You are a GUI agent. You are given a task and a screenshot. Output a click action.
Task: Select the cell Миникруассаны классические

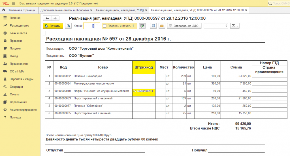103,85
